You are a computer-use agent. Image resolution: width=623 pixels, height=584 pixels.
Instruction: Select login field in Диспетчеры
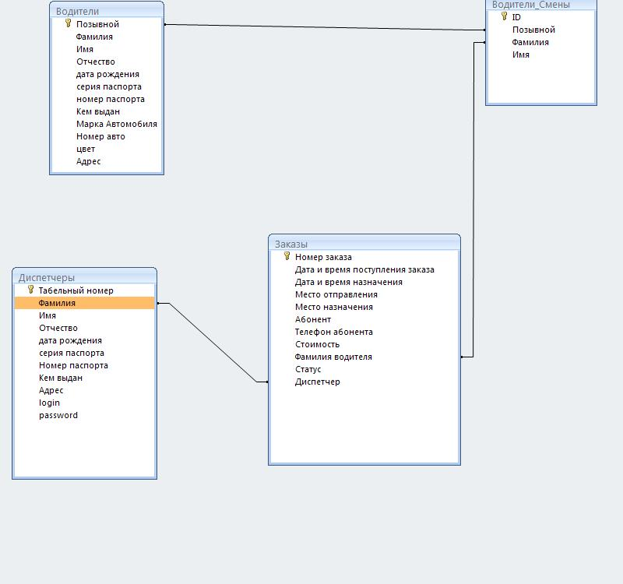pyautogui.click(x=49, y=403)
